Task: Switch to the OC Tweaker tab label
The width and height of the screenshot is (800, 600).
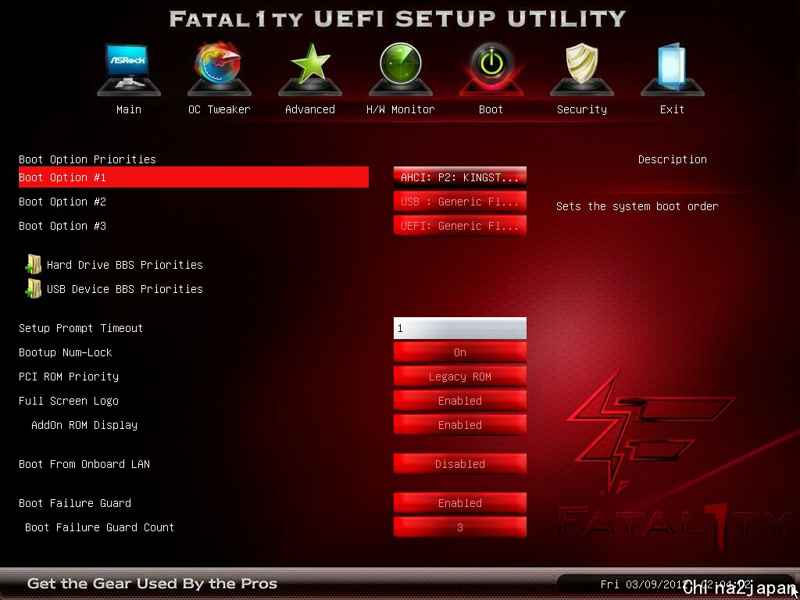Action: tap(219, 109)
